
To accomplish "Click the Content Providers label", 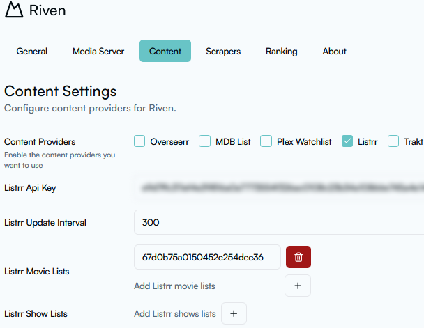I will [40, 142].
